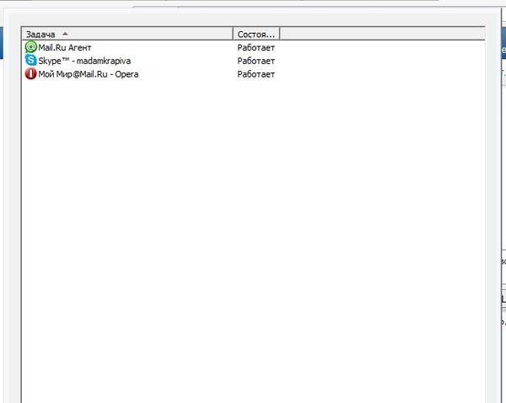Click the Skype blue icon
506x403 pixels.
pyautogui.click(x=31, y=61)
